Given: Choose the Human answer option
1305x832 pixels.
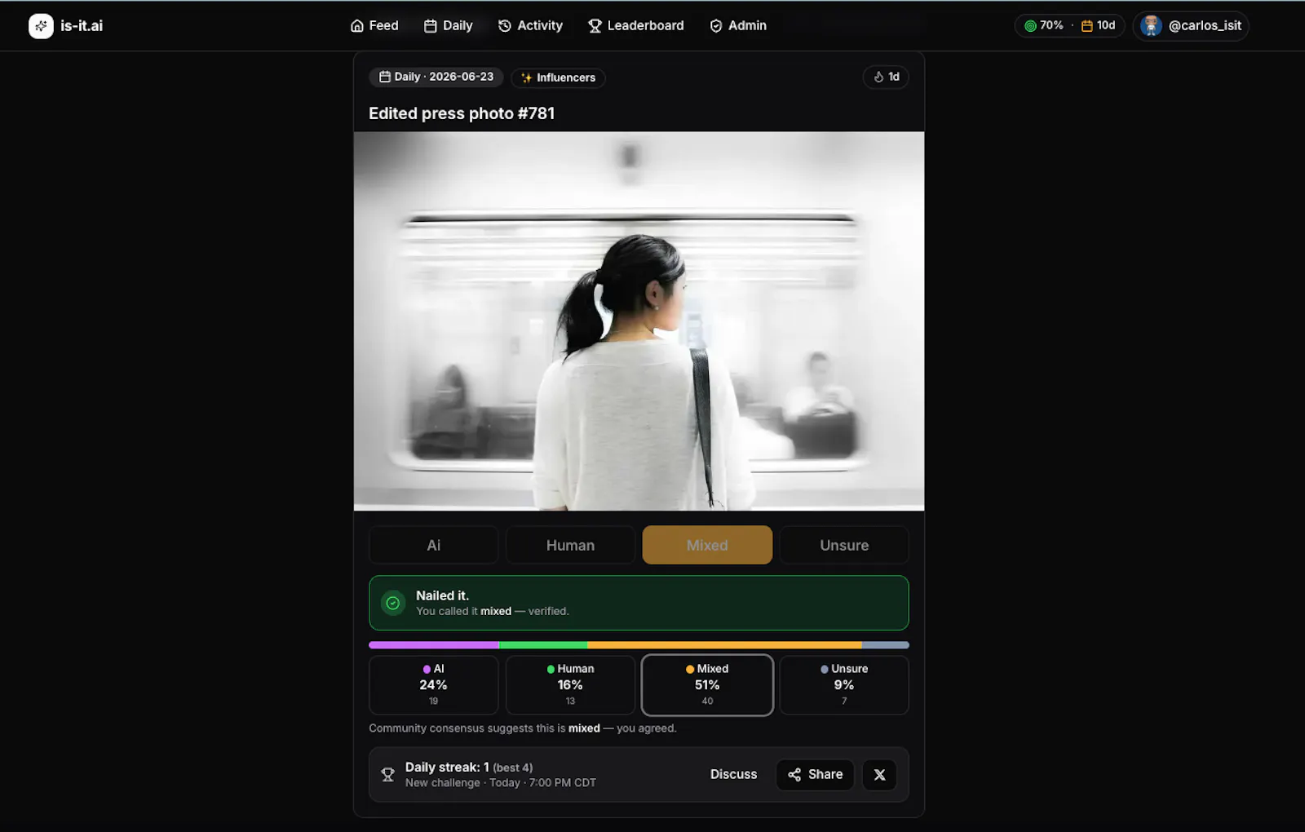Looking at the screenshot, I should (x=570, y=545).
